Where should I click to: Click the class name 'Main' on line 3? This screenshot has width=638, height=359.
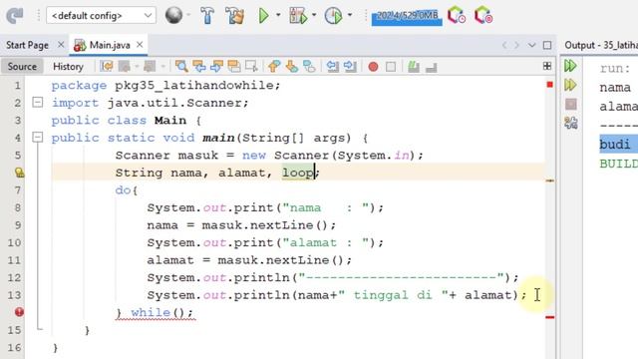point(170,120)
